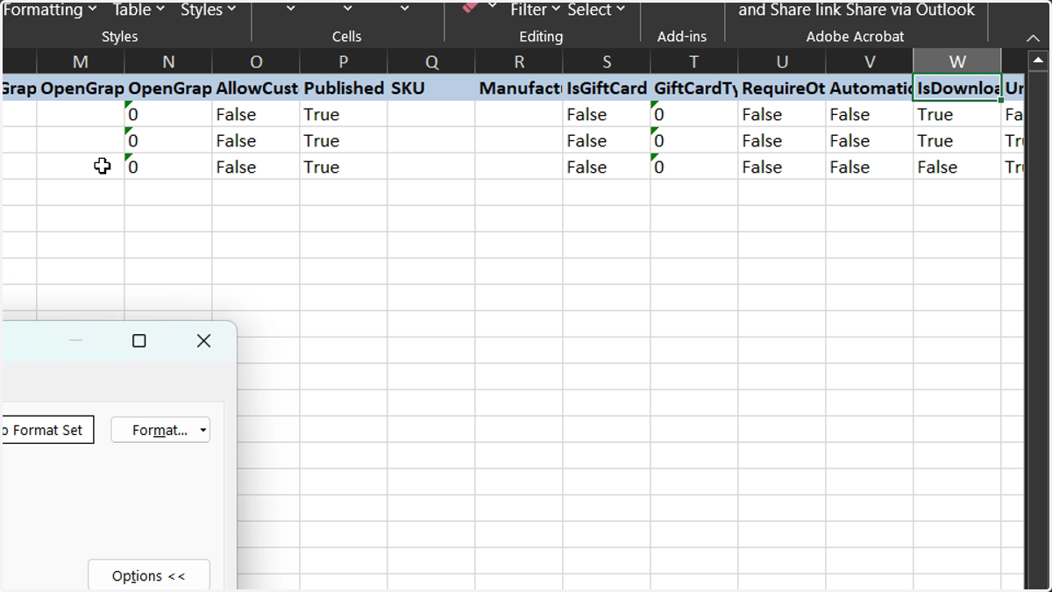The image size is (1052, 592).
Task: Click the IsGiftCard header cell
Action: click(x=607, y=89)
